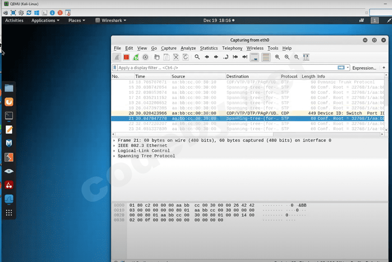The height and width of the screenshot is (262, 392).
Task: Open the Analyze menu
Action: point(188,48)
